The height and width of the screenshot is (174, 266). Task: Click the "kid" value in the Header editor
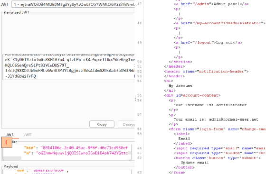[x=84, y=148]
